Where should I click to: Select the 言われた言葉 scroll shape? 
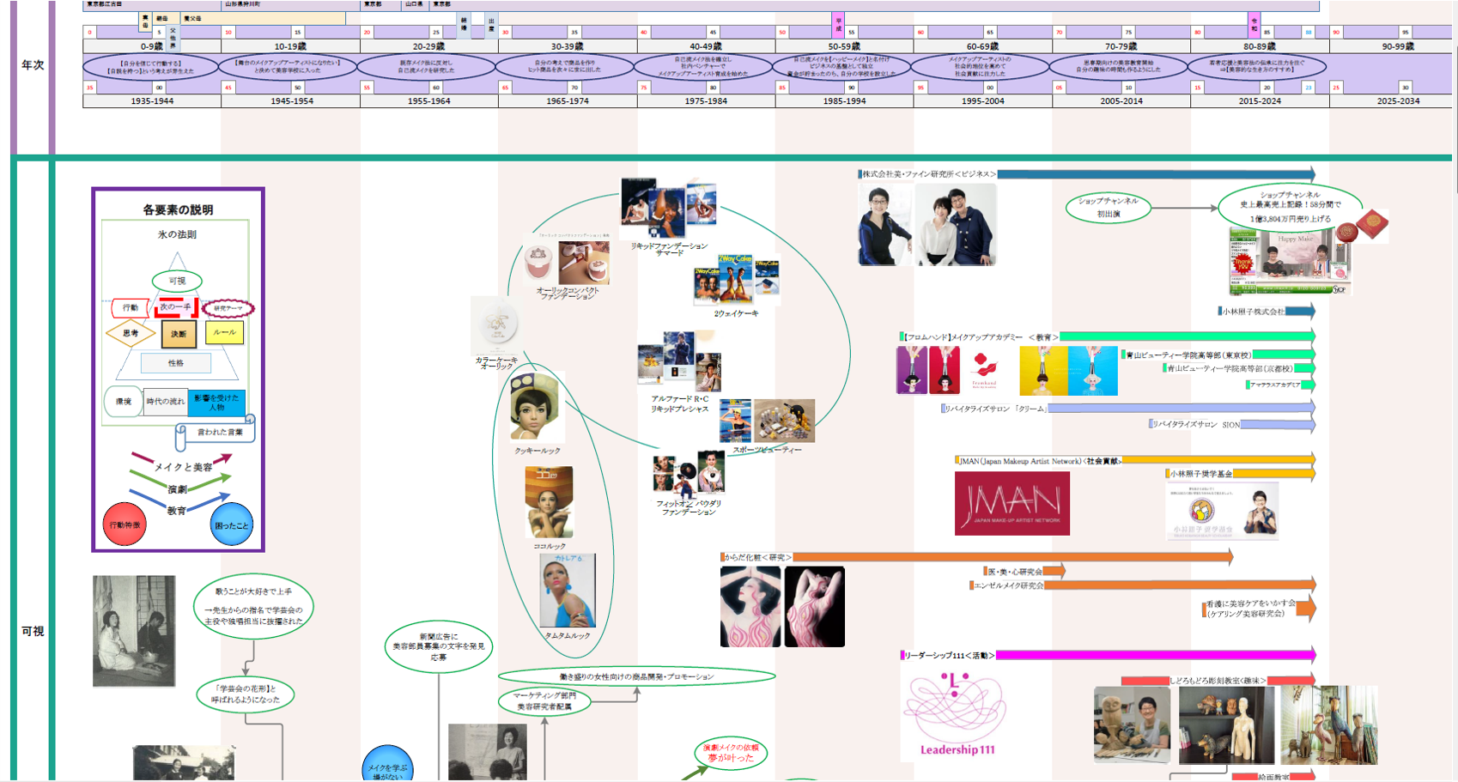(215, 433)
